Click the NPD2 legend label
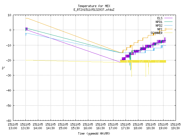Viewport: 181px width, 136px height. tap(159, 25)
